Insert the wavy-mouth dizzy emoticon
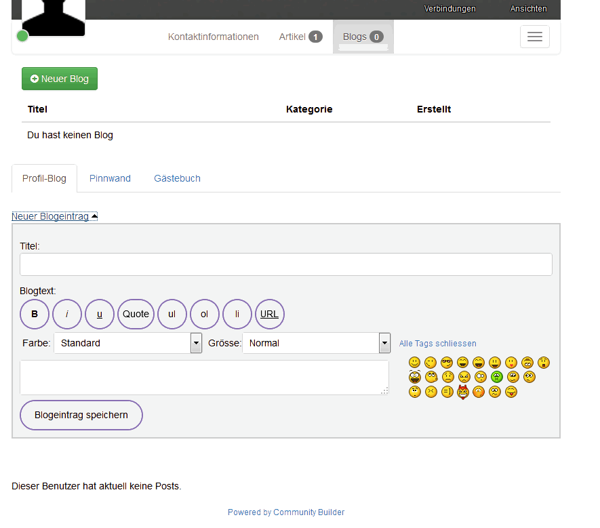 pos(495,392)
